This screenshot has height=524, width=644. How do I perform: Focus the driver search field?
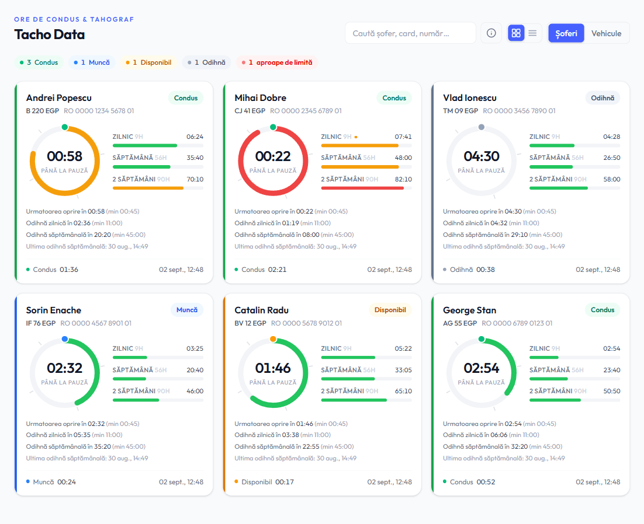(410, 33)
